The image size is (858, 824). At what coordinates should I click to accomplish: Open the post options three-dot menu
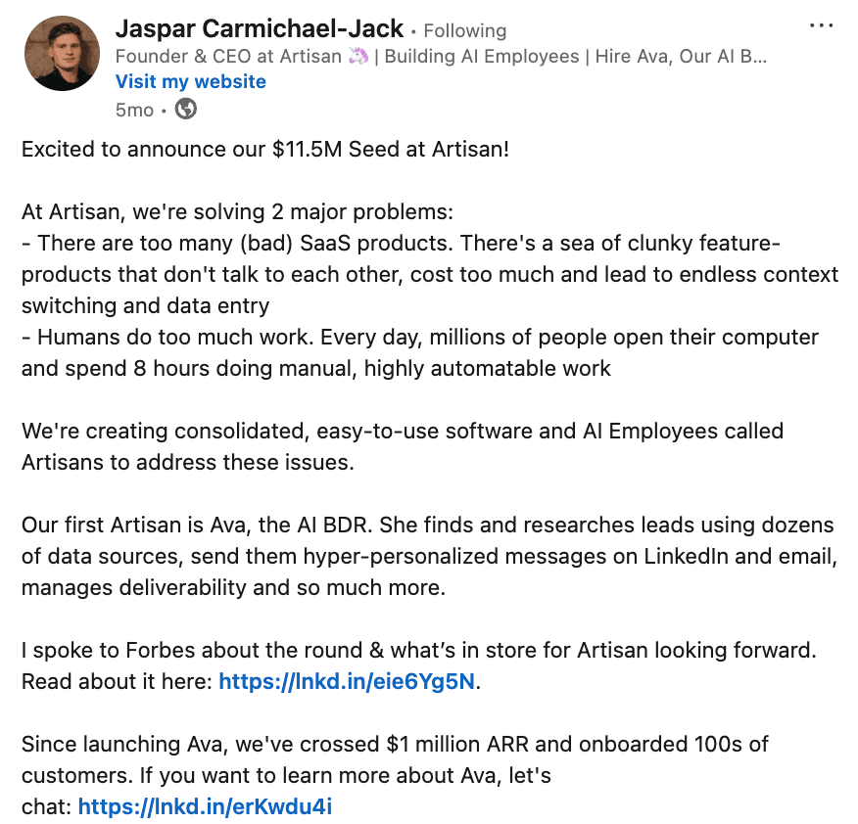[x=821, y=26]
